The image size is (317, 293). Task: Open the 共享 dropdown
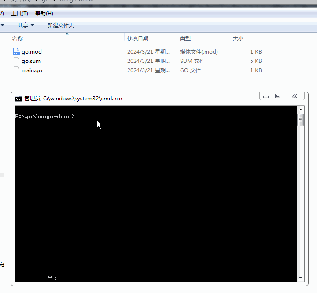26,25
